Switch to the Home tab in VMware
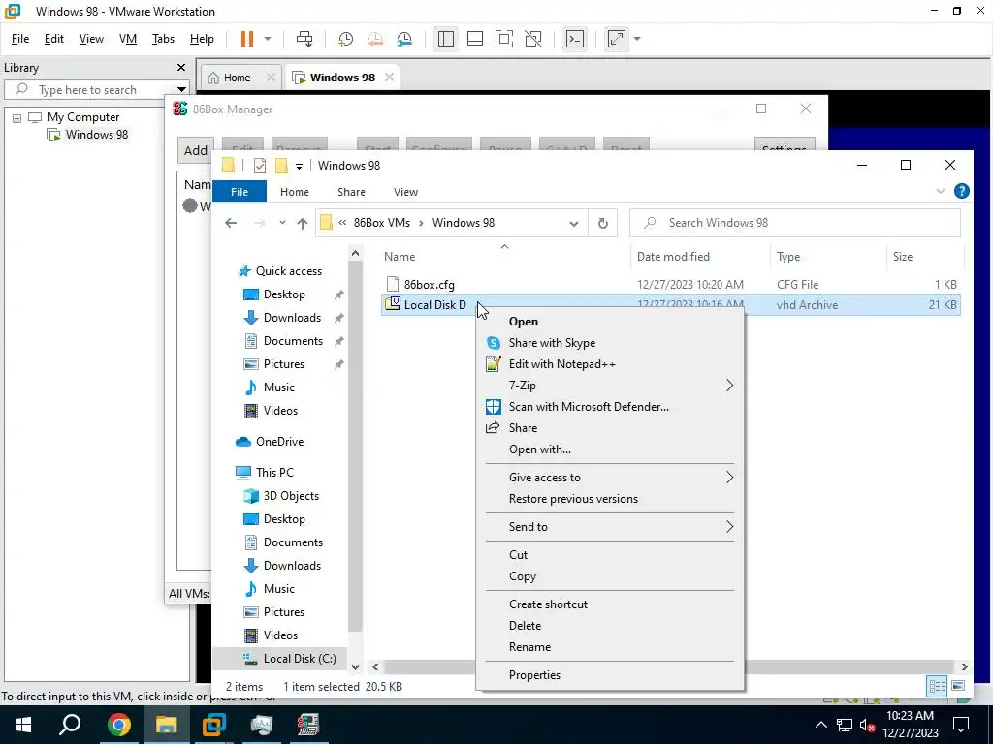Screen dimensions: 993x744 point(238,77)
